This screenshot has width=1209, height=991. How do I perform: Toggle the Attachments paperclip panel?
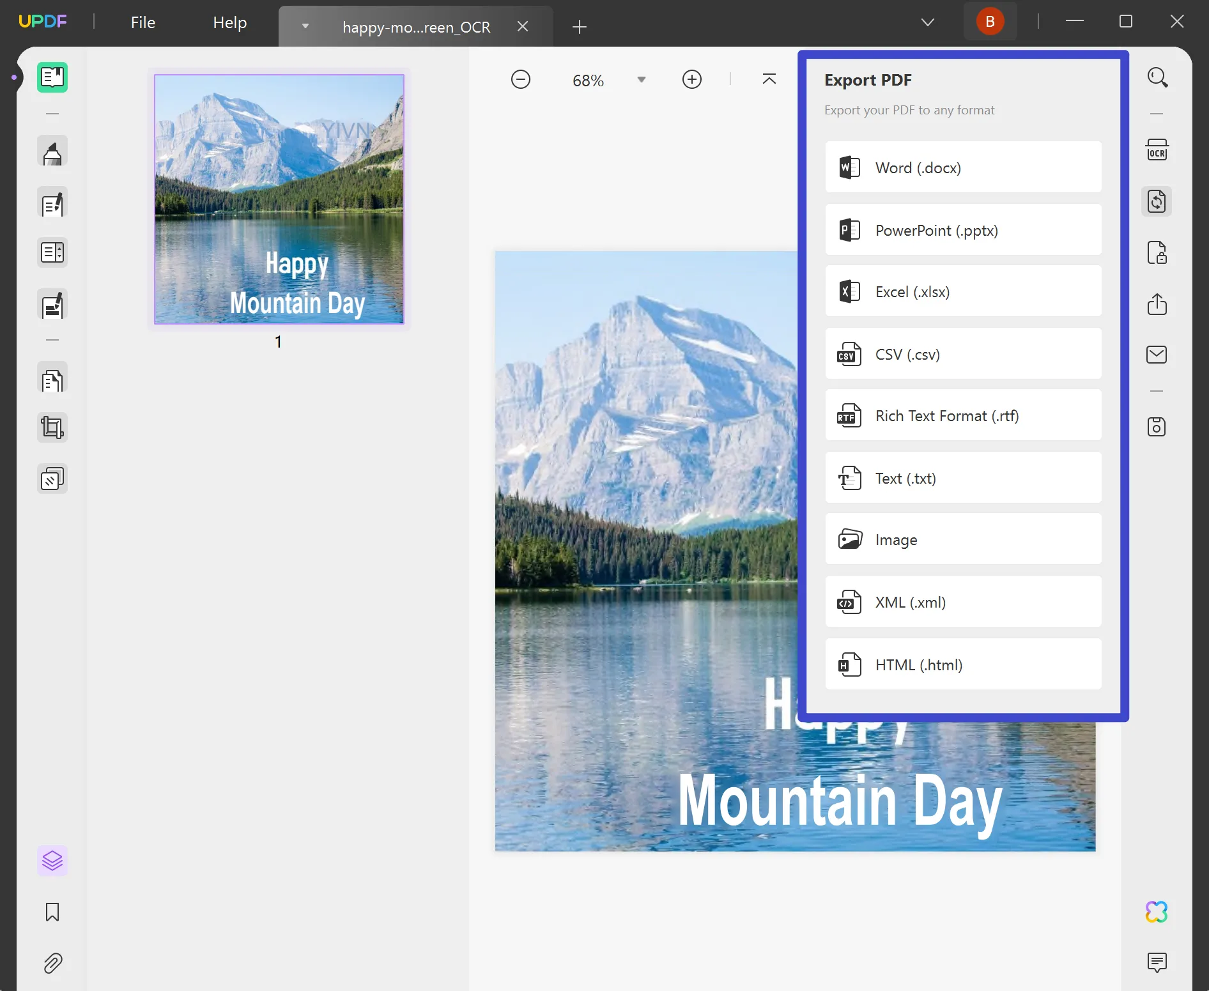[52, 963]
